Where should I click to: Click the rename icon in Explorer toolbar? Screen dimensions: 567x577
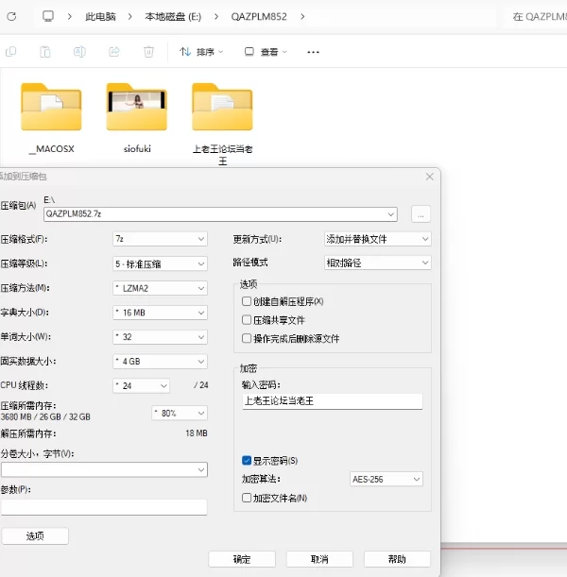tap(79, 52)
